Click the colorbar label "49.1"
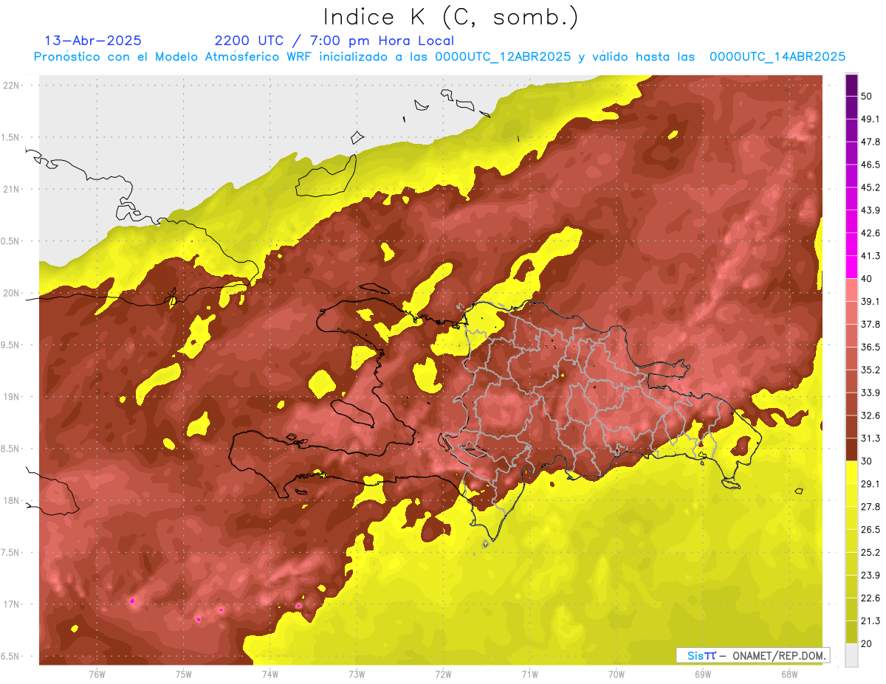 pyautogui.click(x=870, y=119)
